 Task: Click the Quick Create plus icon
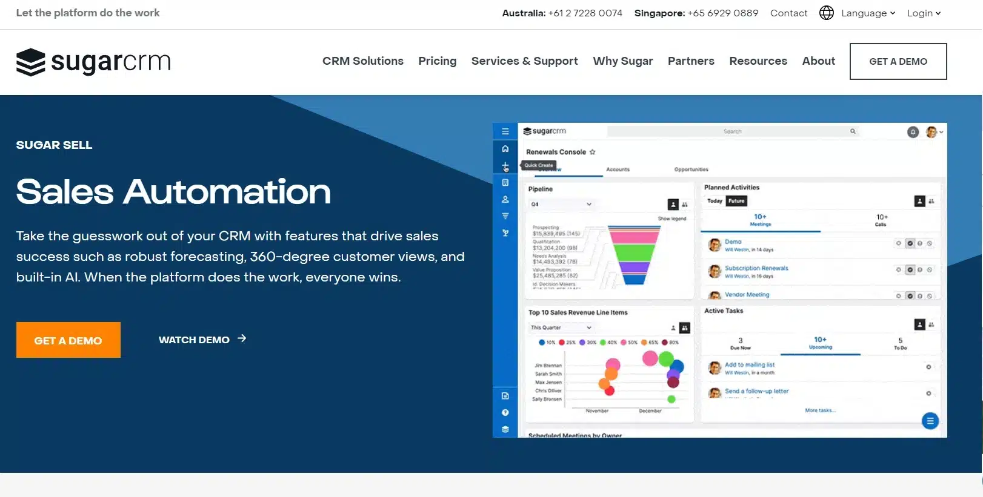pyautogui.click(x=505, y=166)
